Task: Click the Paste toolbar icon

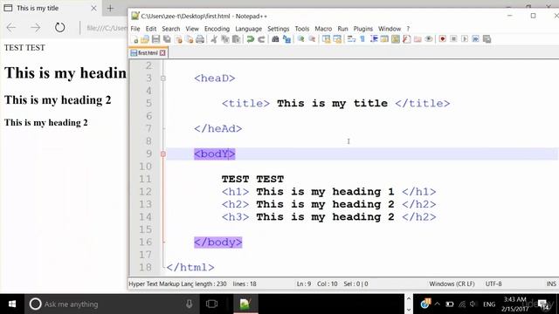Action: point(236,39)
